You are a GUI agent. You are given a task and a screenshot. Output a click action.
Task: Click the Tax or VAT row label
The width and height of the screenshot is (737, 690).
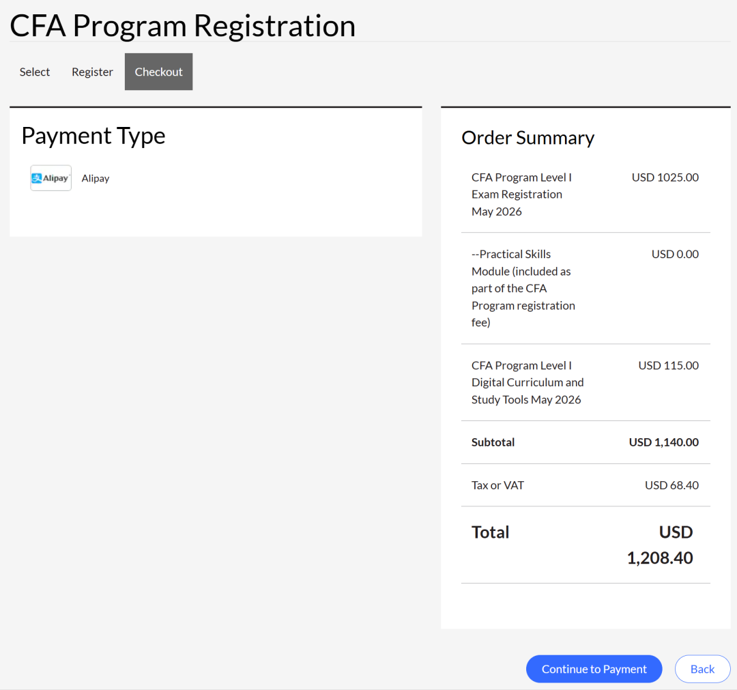pos(497,485)
